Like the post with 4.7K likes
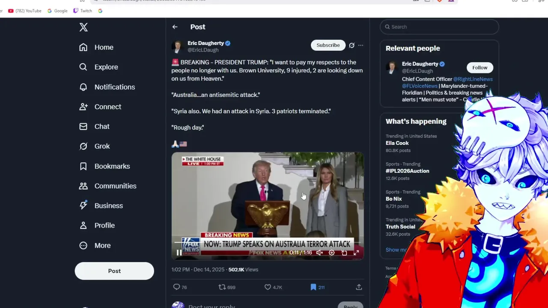 (273, 287)
